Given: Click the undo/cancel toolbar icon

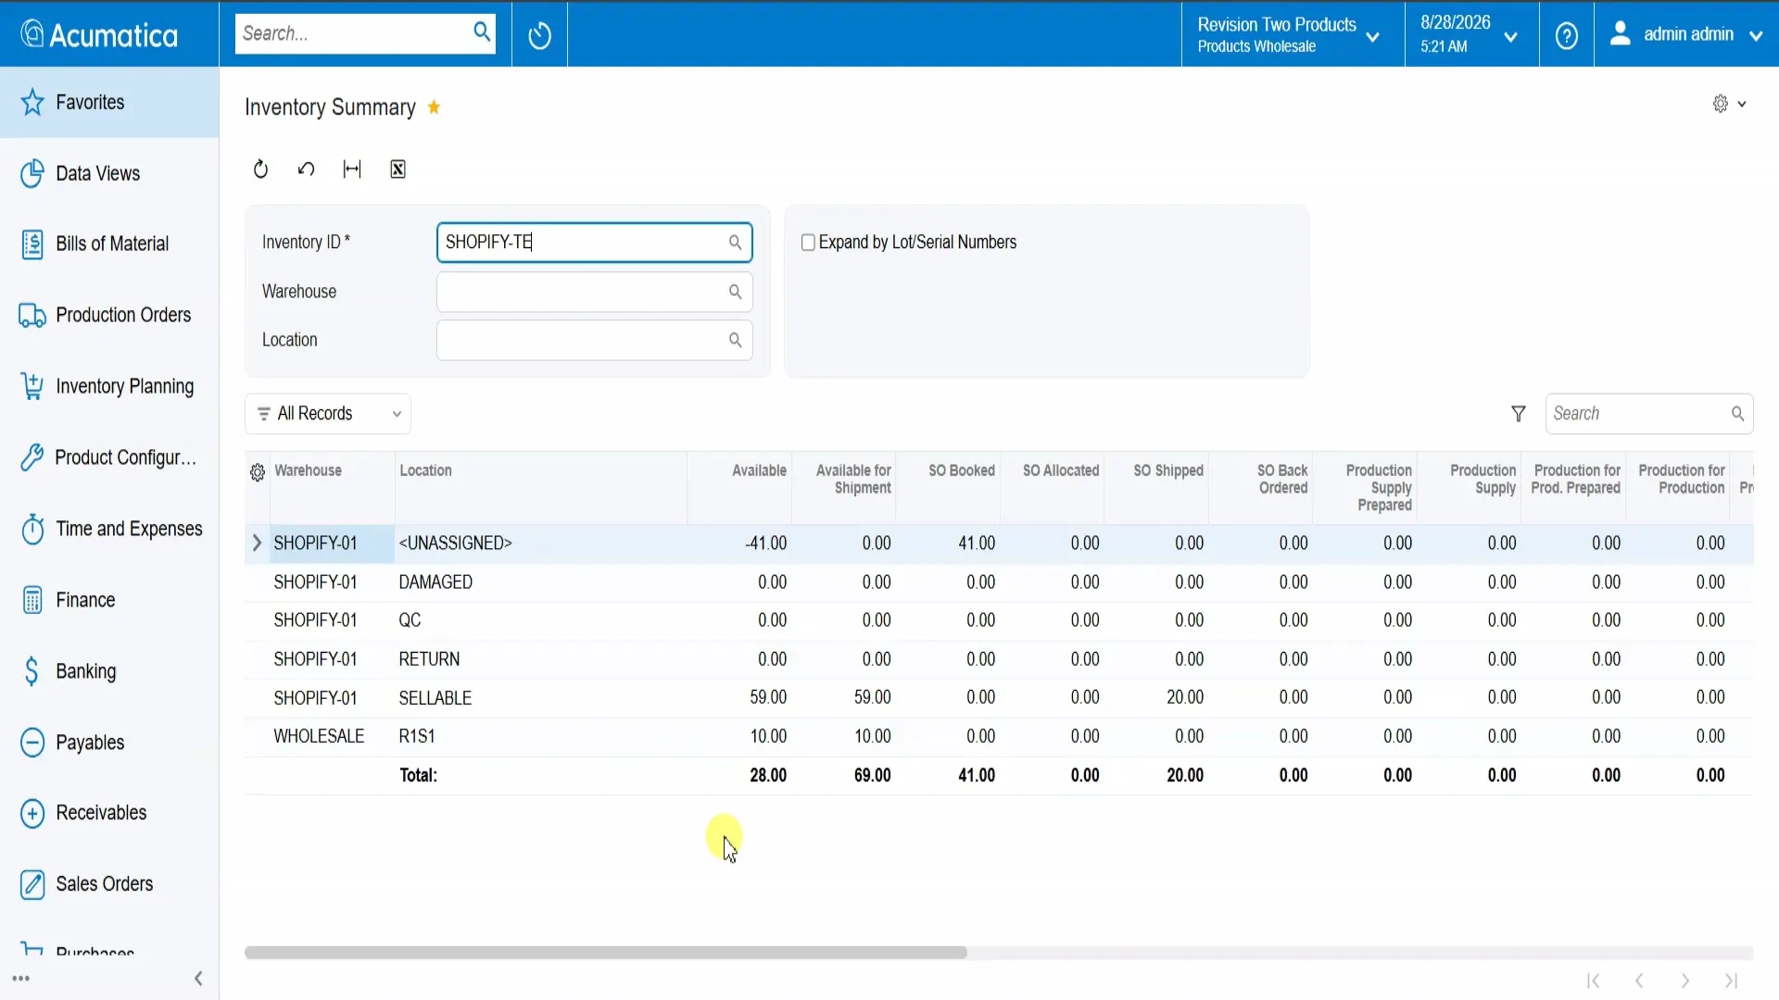Looking at the screenshot, I should tap(307, 169).
